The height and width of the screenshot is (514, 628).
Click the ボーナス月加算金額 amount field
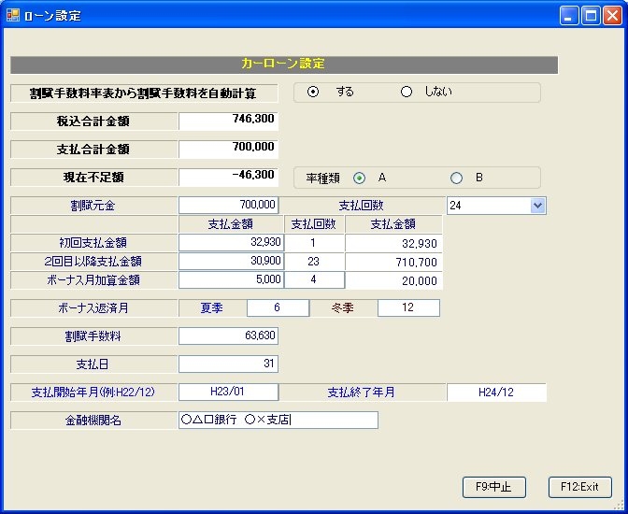(228, 279)
